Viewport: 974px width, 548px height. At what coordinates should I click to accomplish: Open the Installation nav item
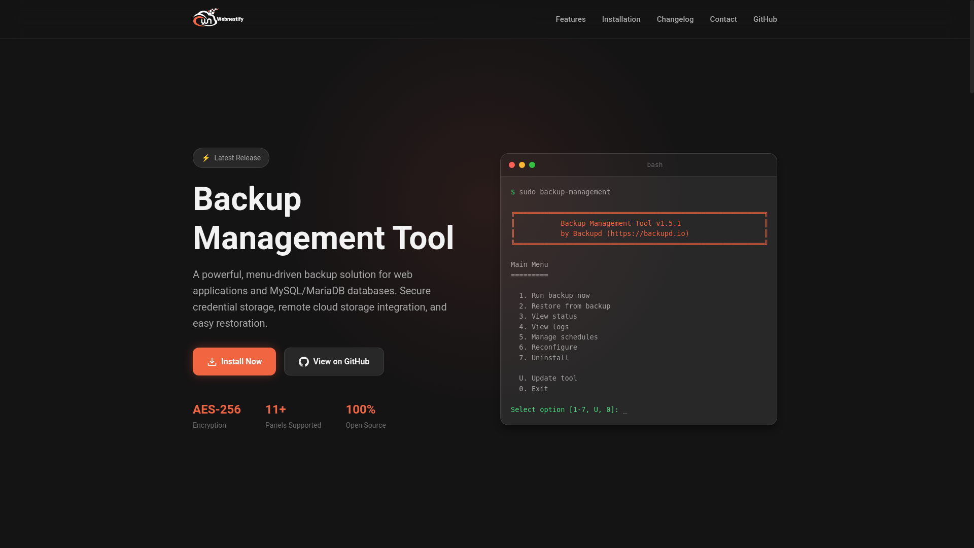(x=621, y=19)
